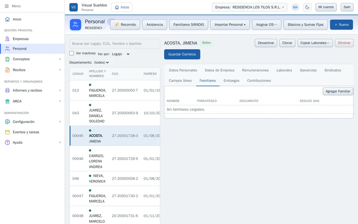Click the Personal people icon in sidebar
358x224 pixels.
tap(7, 49)
